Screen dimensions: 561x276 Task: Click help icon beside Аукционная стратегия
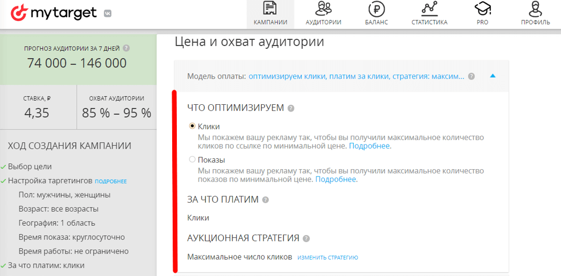(x=306, y=239)
